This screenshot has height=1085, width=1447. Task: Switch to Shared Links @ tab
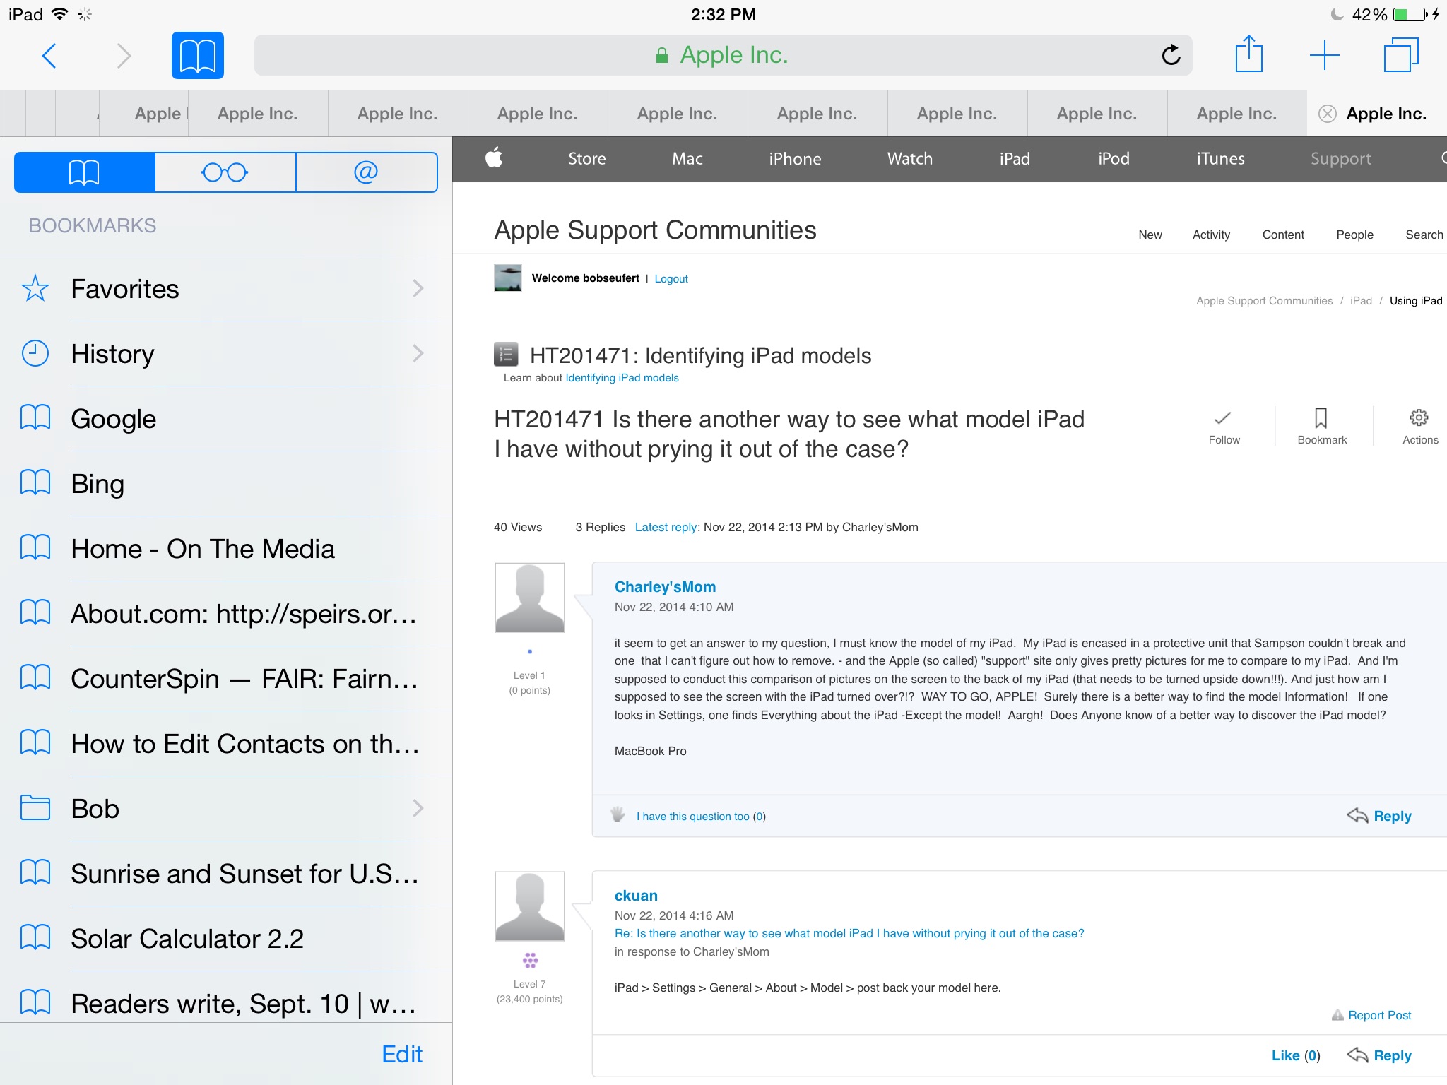click(x=366, y=172)
